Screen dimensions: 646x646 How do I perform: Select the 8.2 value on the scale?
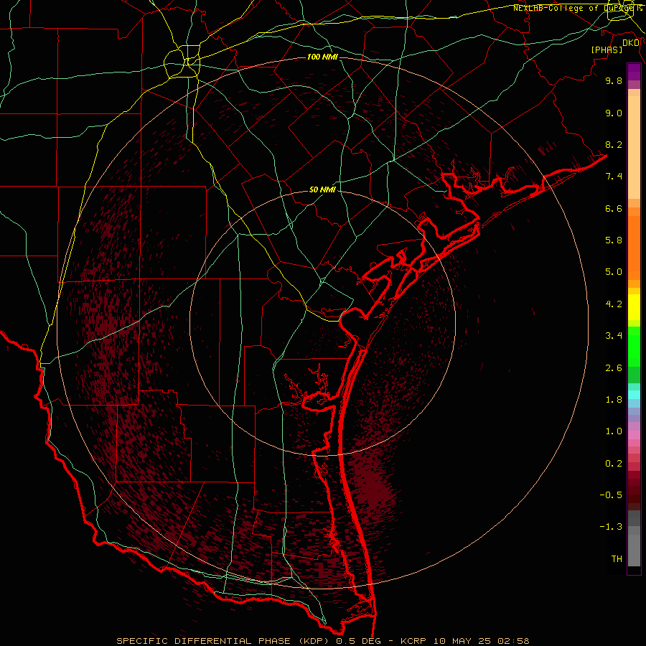[614, 144]
